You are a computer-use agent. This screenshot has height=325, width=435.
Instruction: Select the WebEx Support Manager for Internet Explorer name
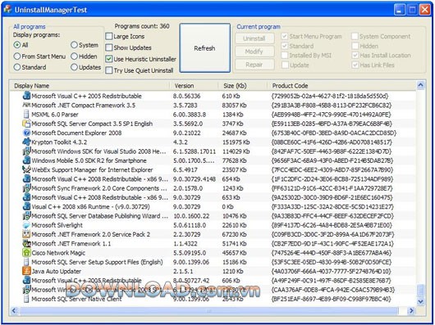[x=92, y=169]
